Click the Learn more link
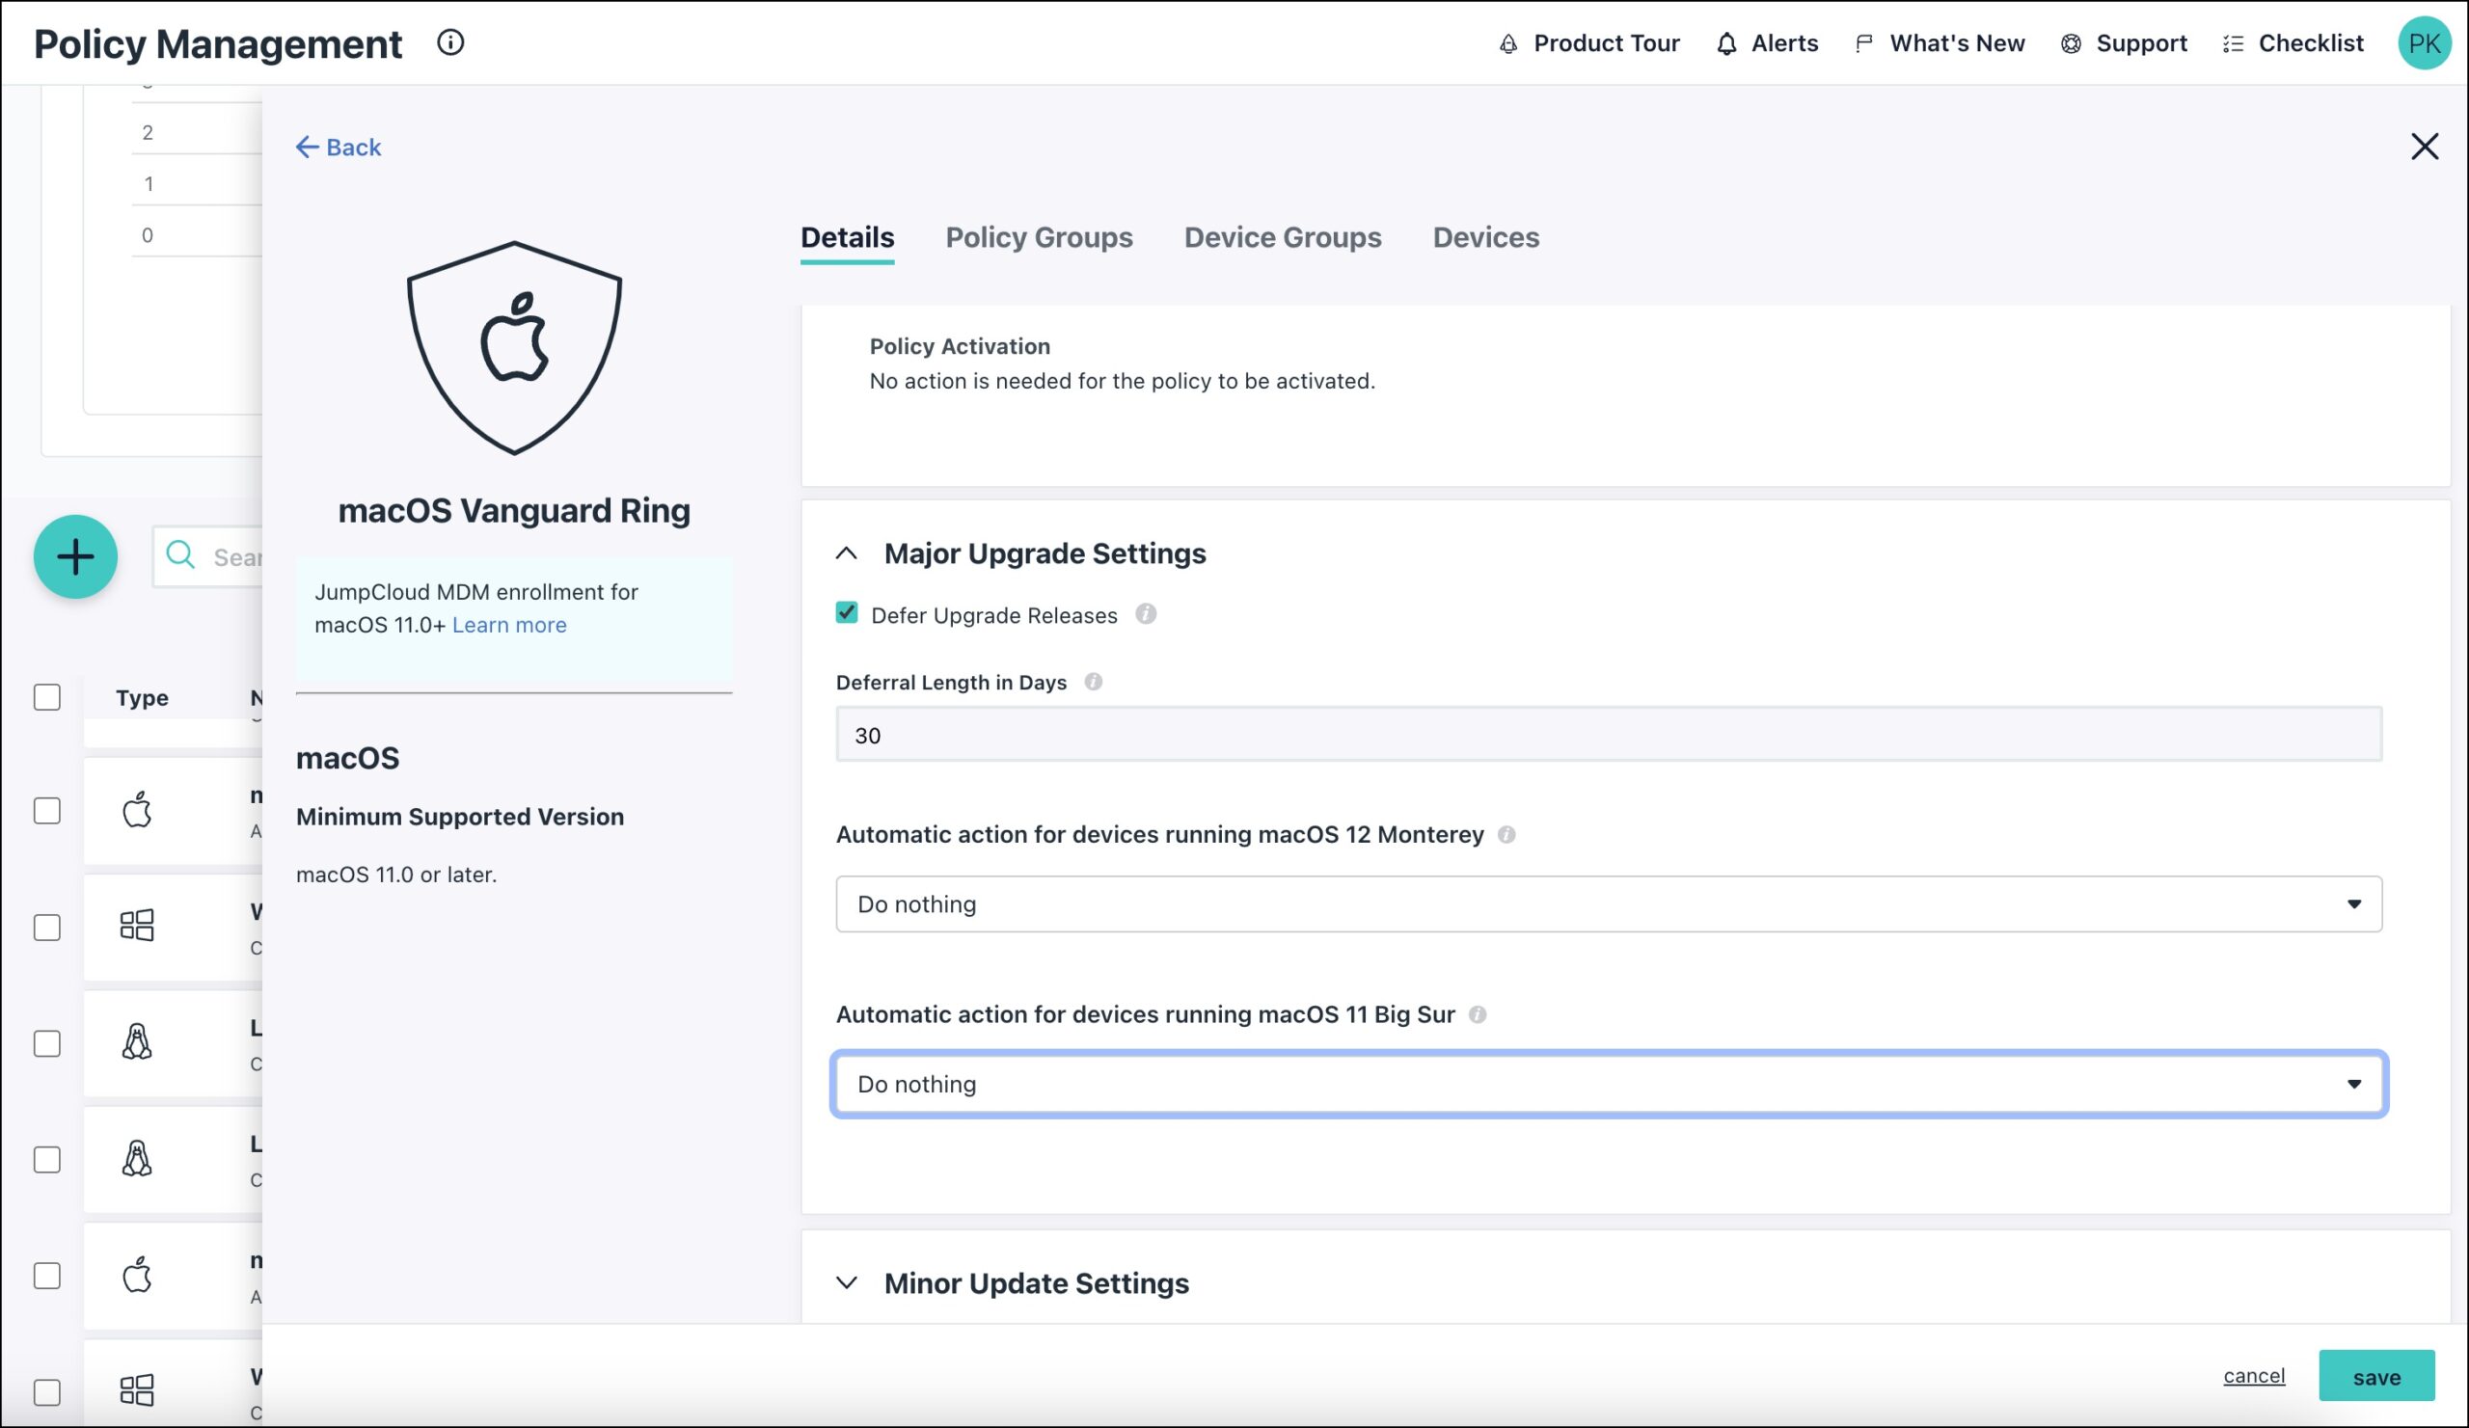Viewport: 2469px width, 1428px height. tap(508, 625)
